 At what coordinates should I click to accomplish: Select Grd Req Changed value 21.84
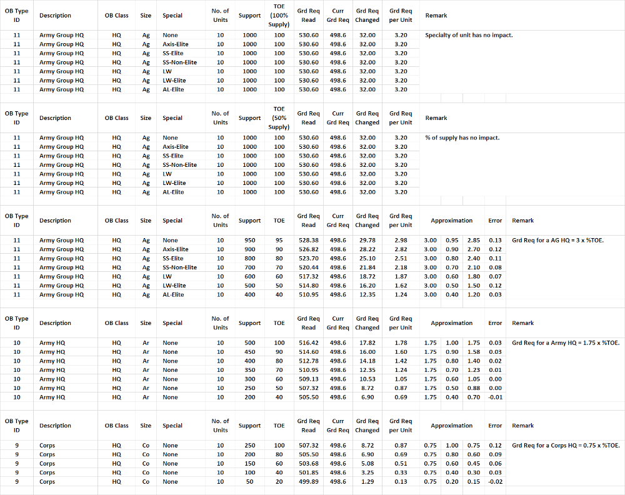(367, 267)
